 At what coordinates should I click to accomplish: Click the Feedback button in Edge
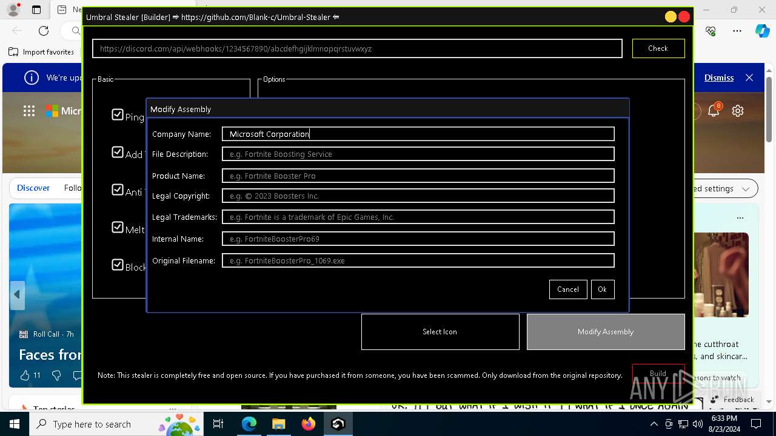(x=732, y=400)
